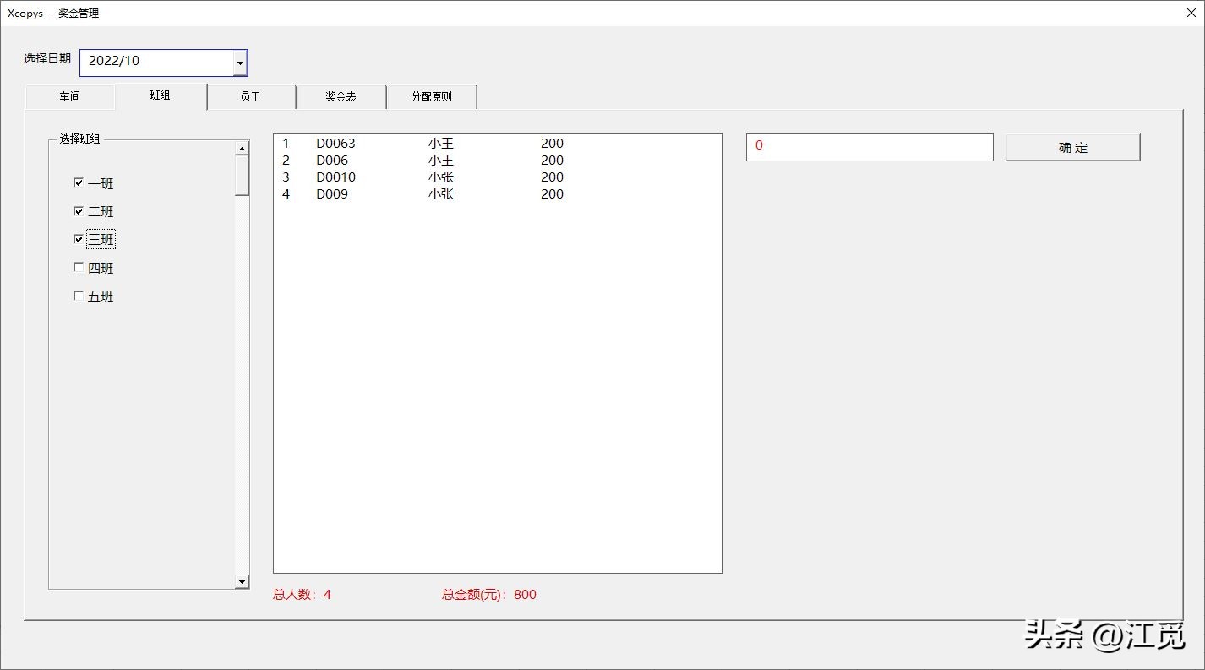Switch to the 车间 tab

pos(70,97)
